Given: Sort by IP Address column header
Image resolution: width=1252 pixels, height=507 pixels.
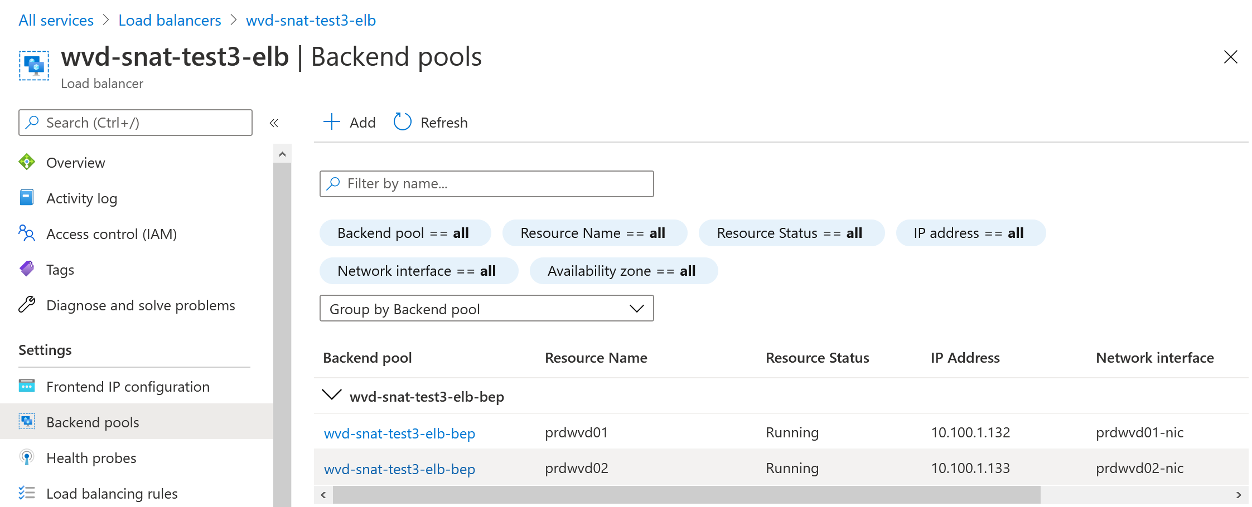Looking at the screenshot, I should (965, 358).
